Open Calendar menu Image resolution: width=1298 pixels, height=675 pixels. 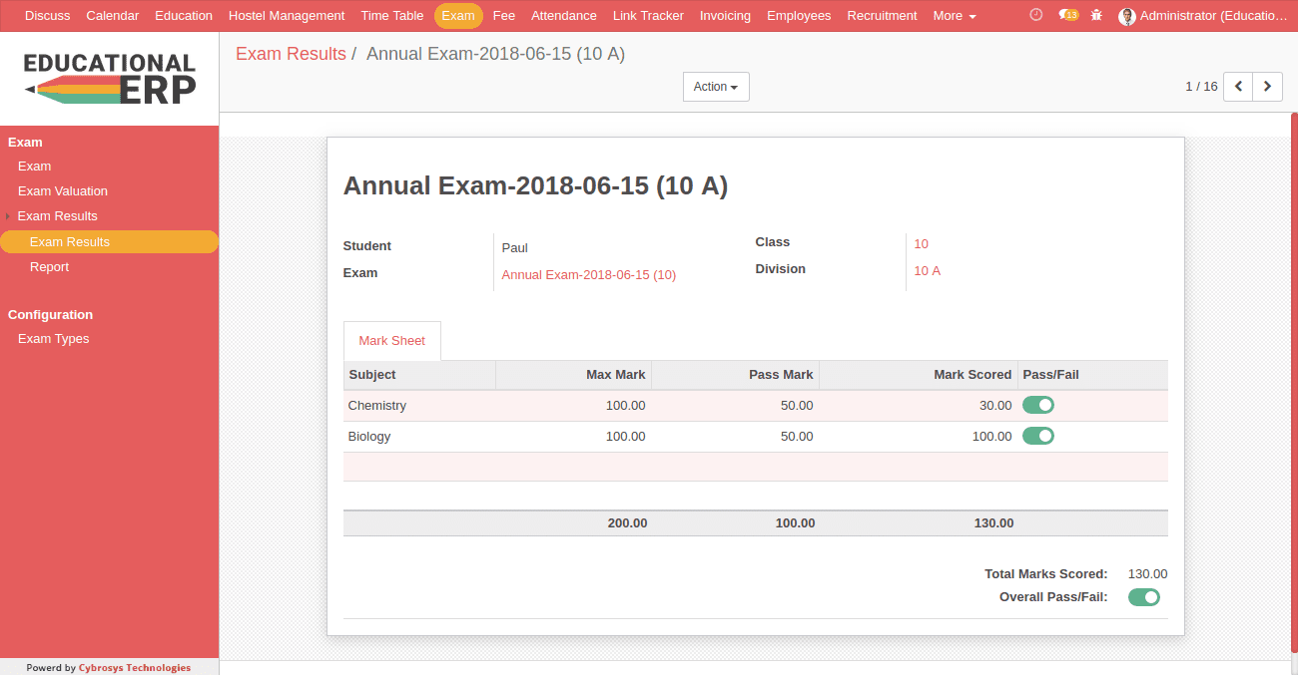click(113, 16)
